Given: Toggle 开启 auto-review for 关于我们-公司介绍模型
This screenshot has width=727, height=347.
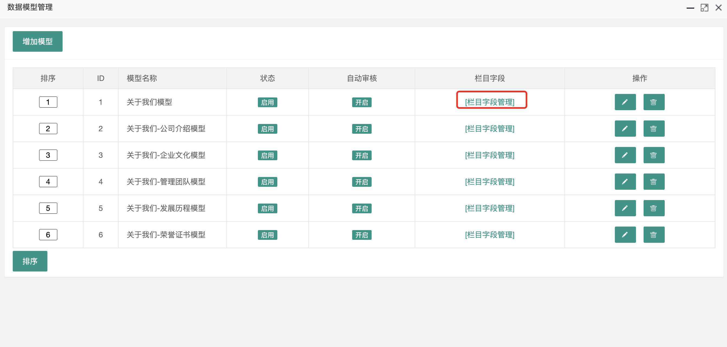Looking at the screenshot, I should point(362,129).
